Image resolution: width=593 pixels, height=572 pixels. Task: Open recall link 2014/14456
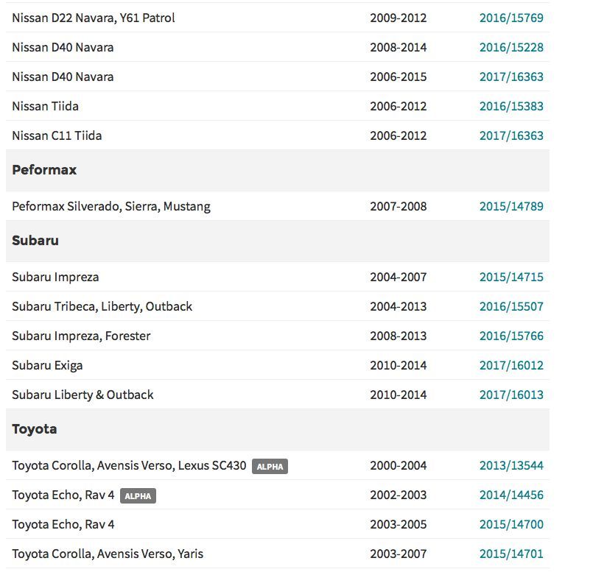point(511,495)
